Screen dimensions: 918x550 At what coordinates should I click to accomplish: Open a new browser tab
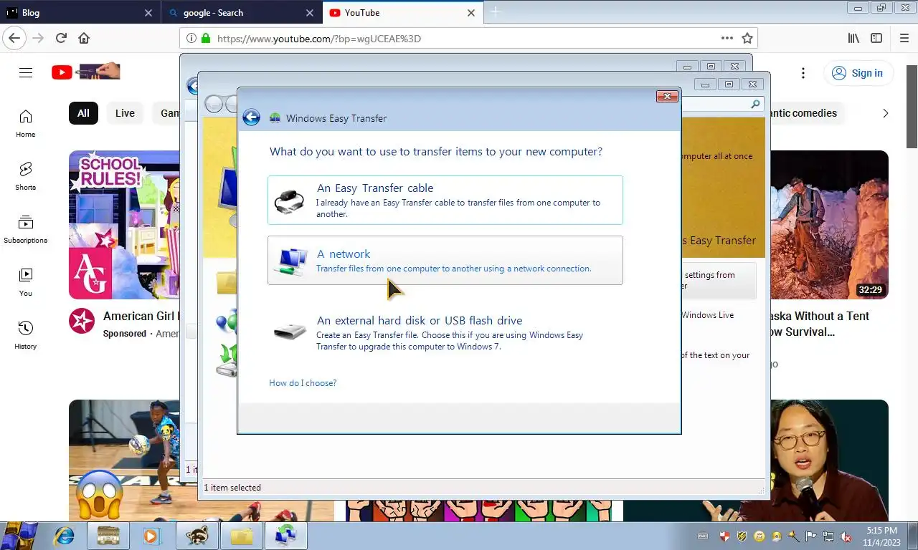click(496, 12)
